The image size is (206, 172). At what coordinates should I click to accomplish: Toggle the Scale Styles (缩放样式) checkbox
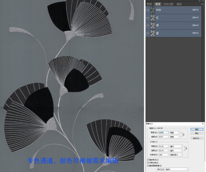click(148, 160)
